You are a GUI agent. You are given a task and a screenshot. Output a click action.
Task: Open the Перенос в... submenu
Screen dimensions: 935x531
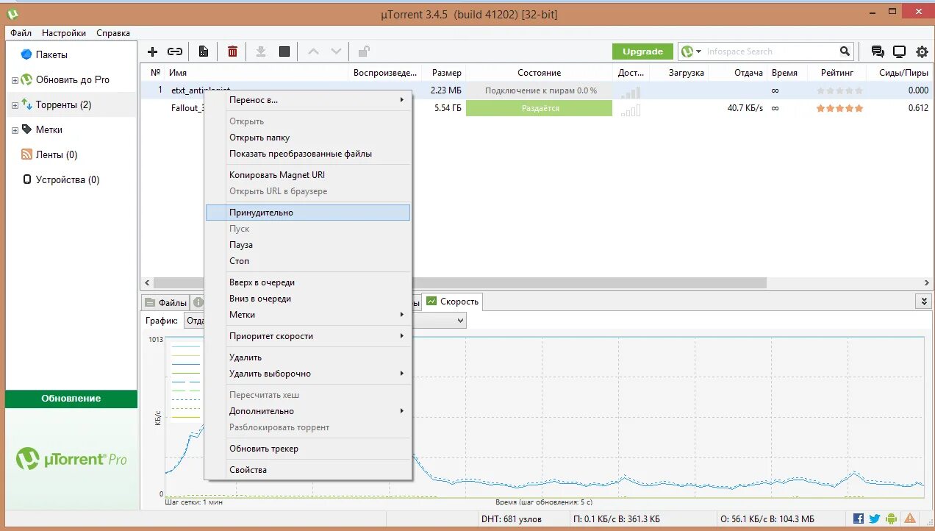307,100
